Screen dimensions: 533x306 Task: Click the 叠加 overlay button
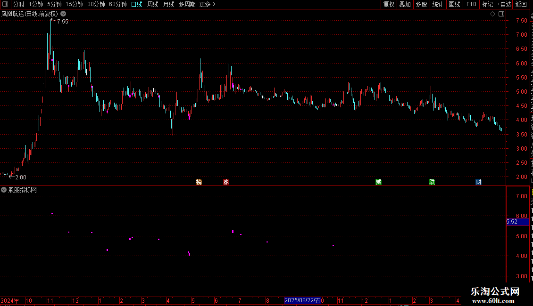point(405,4)
